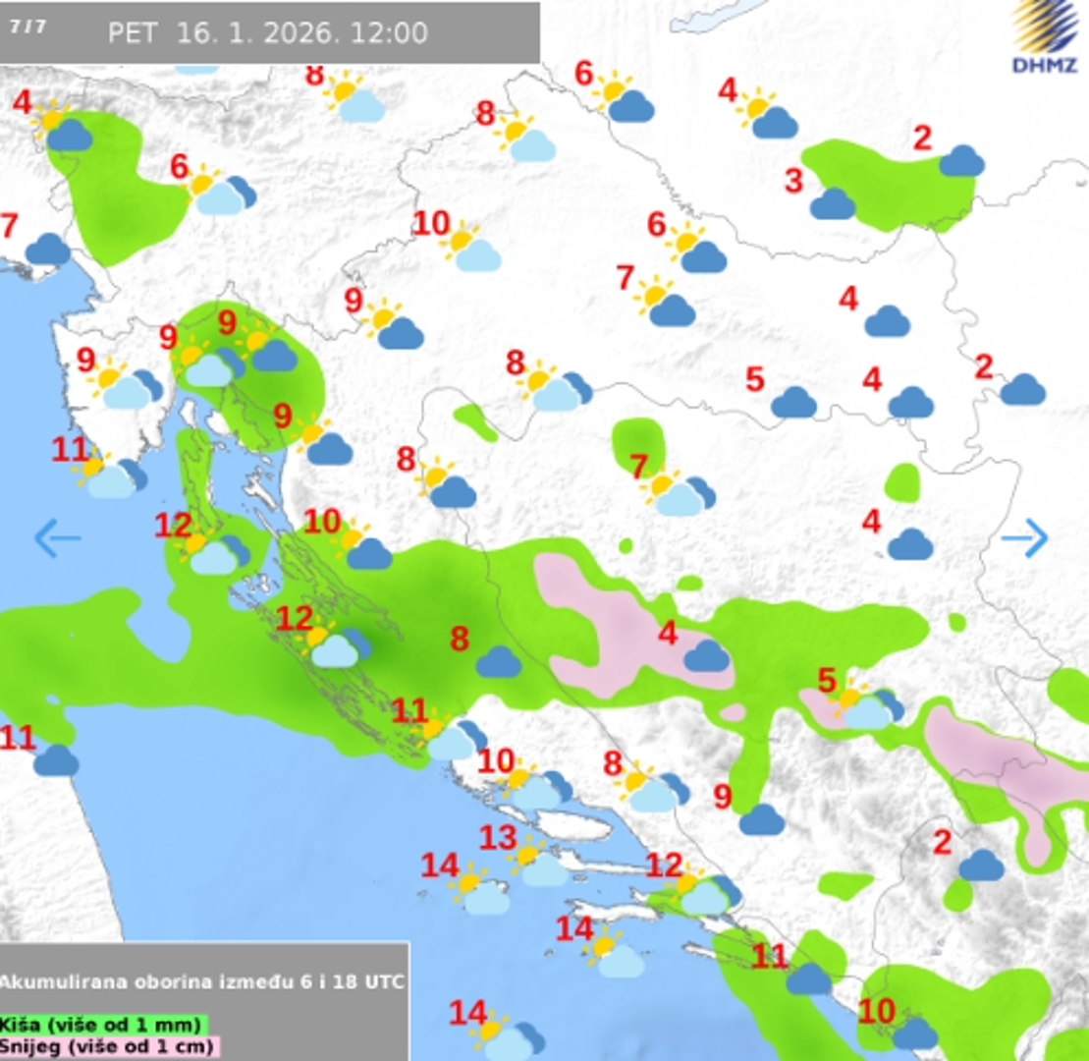
Task: Click the date header PET 16. 1. 2026. 12:00
Action: tap(267, 32)
